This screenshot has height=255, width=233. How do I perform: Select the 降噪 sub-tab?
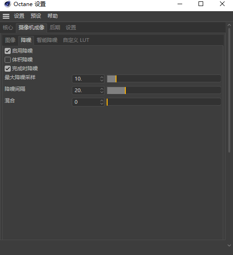[26, 40]
